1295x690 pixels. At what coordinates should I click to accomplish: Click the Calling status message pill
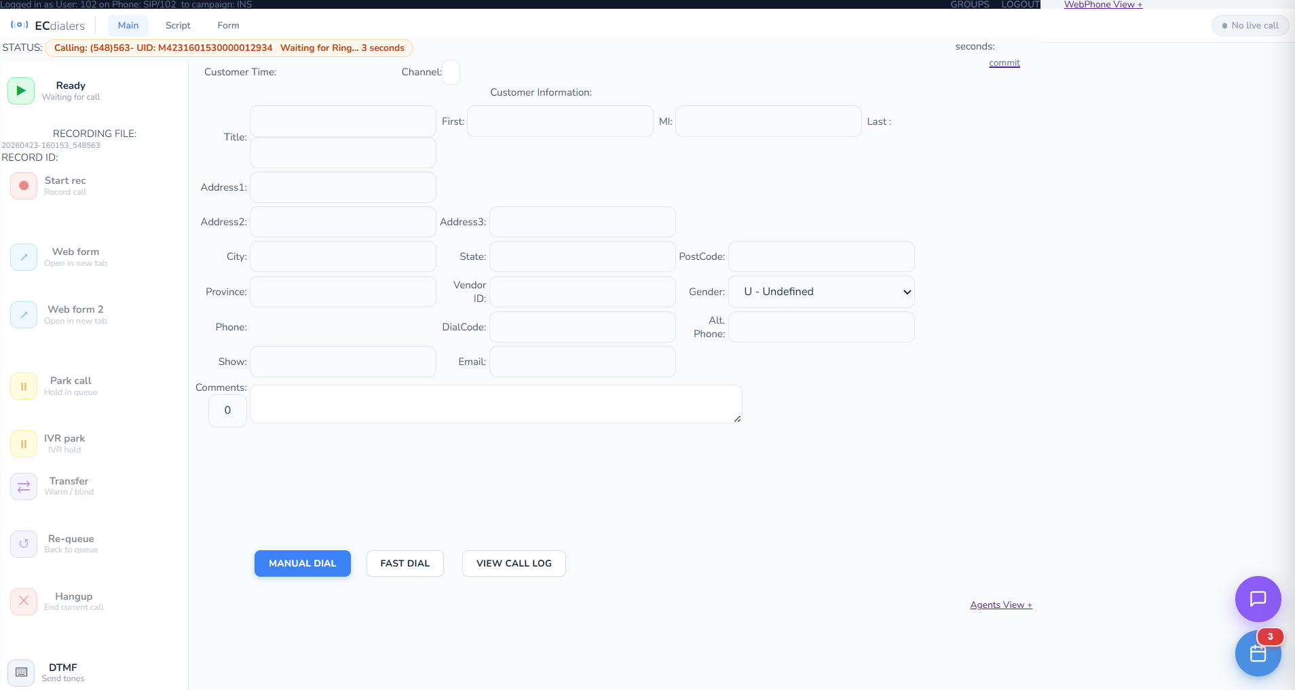[229, 48]
